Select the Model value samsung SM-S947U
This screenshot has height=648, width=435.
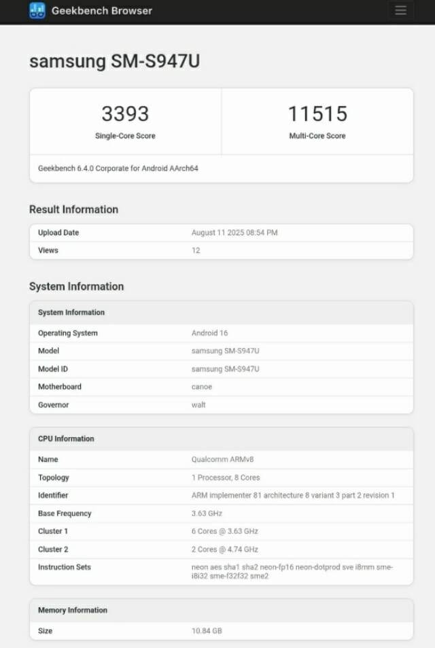(226, 351)
